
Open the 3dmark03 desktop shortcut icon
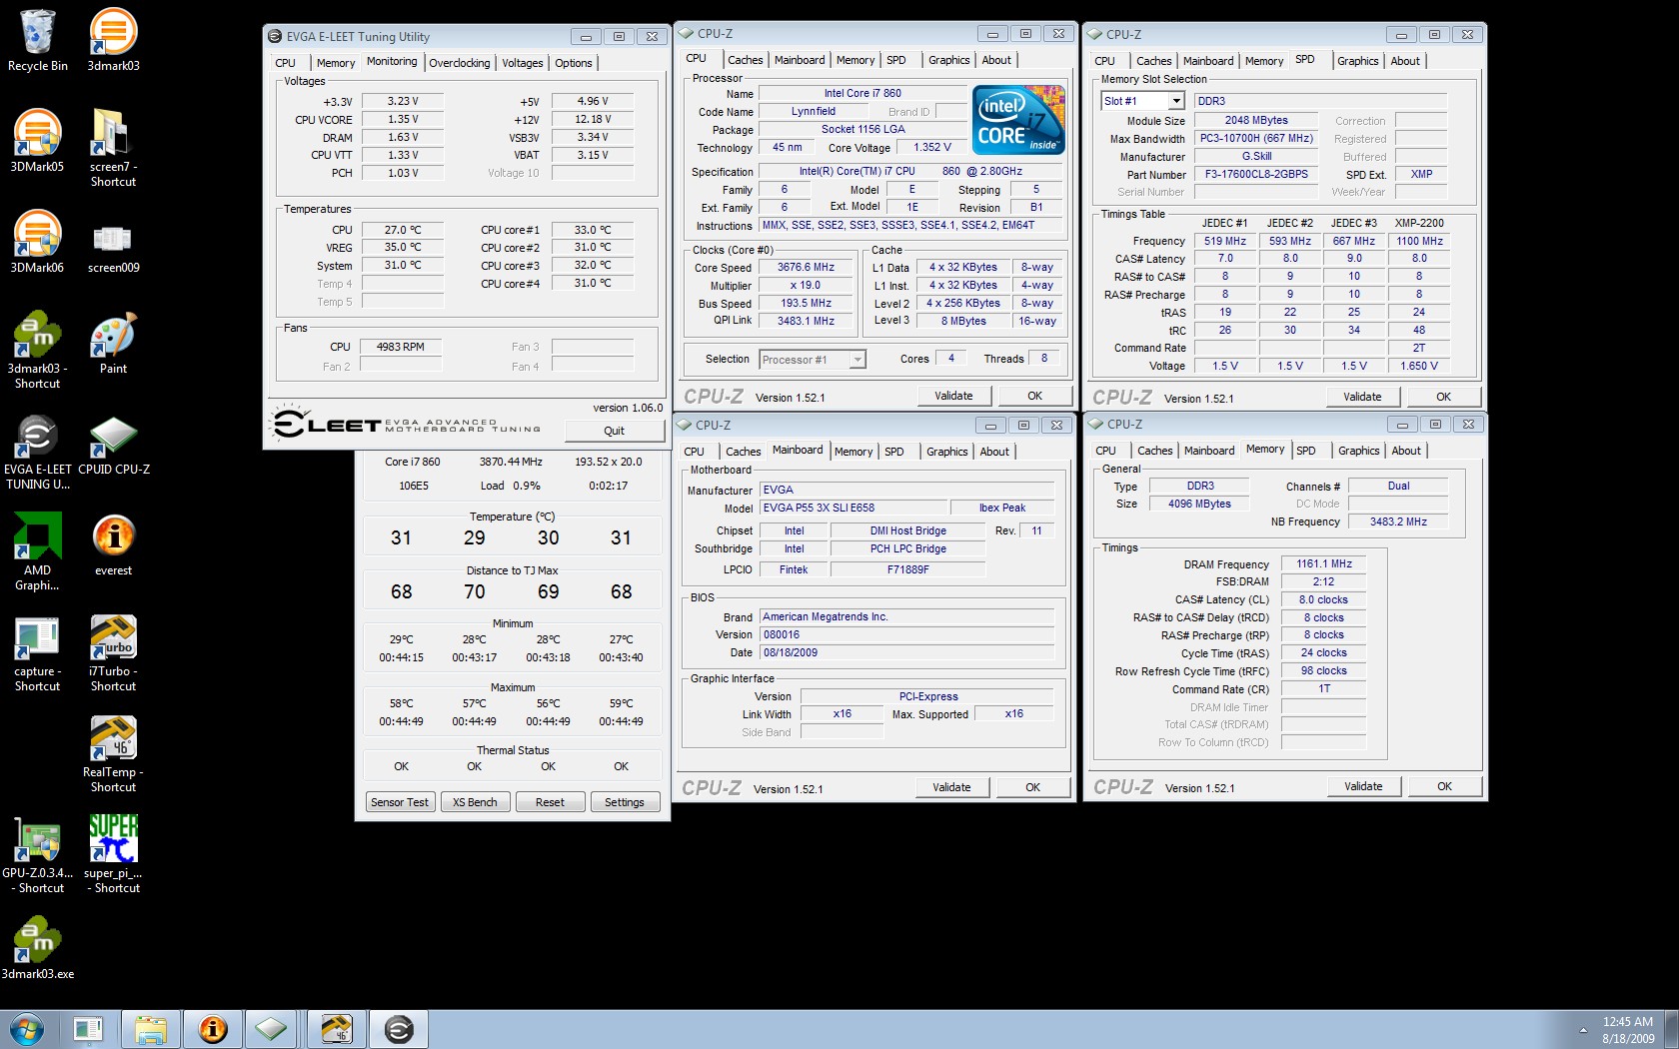[x=113, y=41]
